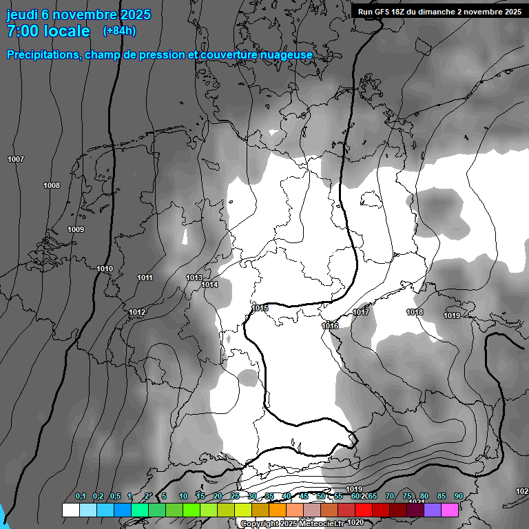Click the '25' legend value
This screenshot has height=529, width=529.
click(235, 496)
